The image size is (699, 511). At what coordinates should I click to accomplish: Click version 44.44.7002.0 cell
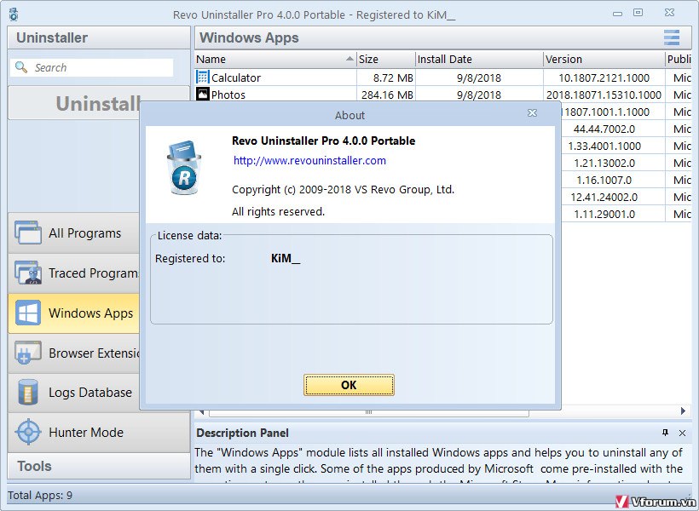click(604, 129)
